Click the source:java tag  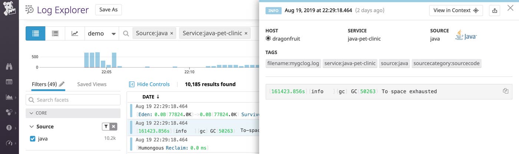394,63
